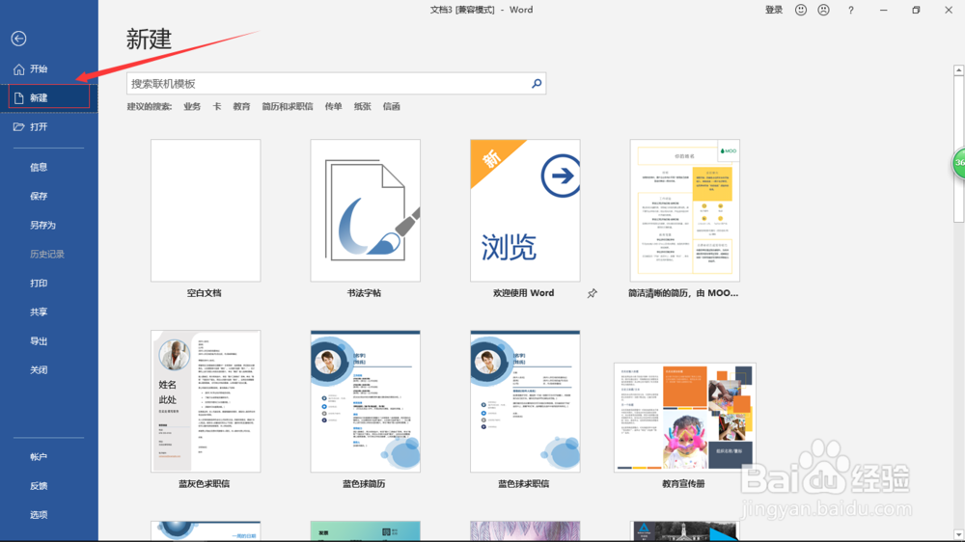Click 关闭 in the sidebar
The image size is (965, 542).
39,369
